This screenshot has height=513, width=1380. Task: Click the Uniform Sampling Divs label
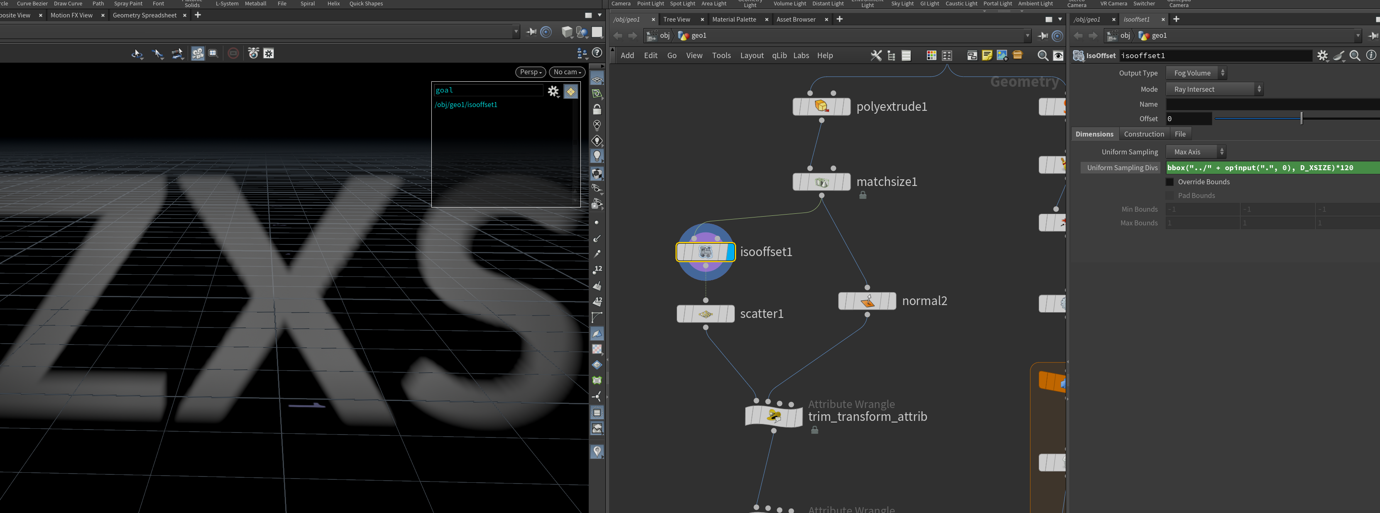tap(1122, 168)
